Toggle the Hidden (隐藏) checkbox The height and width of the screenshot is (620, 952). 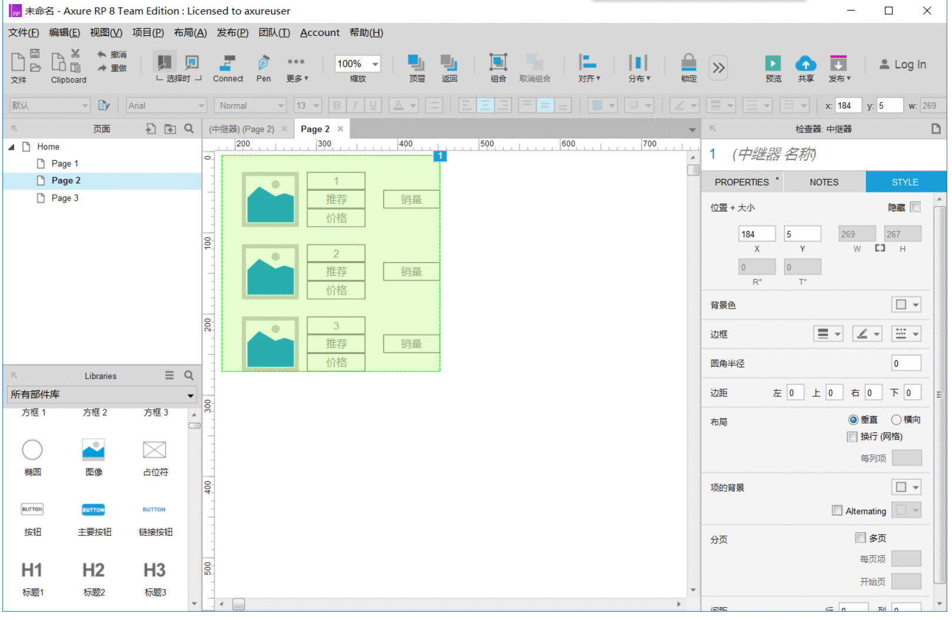coord(915,207)
